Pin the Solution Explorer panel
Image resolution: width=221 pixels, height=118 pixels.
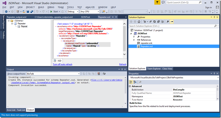coord(214,17)
